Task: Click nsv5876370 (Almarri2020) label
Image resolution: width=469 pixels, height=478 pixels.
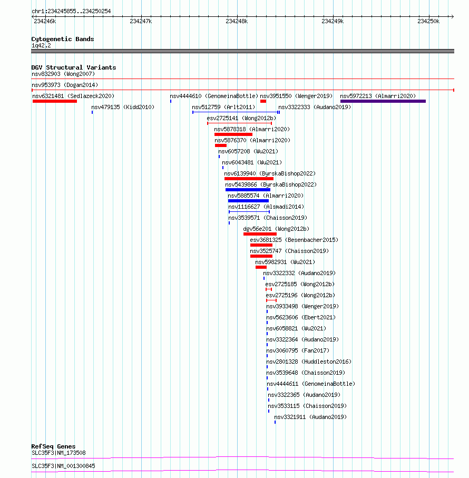Action: pos(252,141)
